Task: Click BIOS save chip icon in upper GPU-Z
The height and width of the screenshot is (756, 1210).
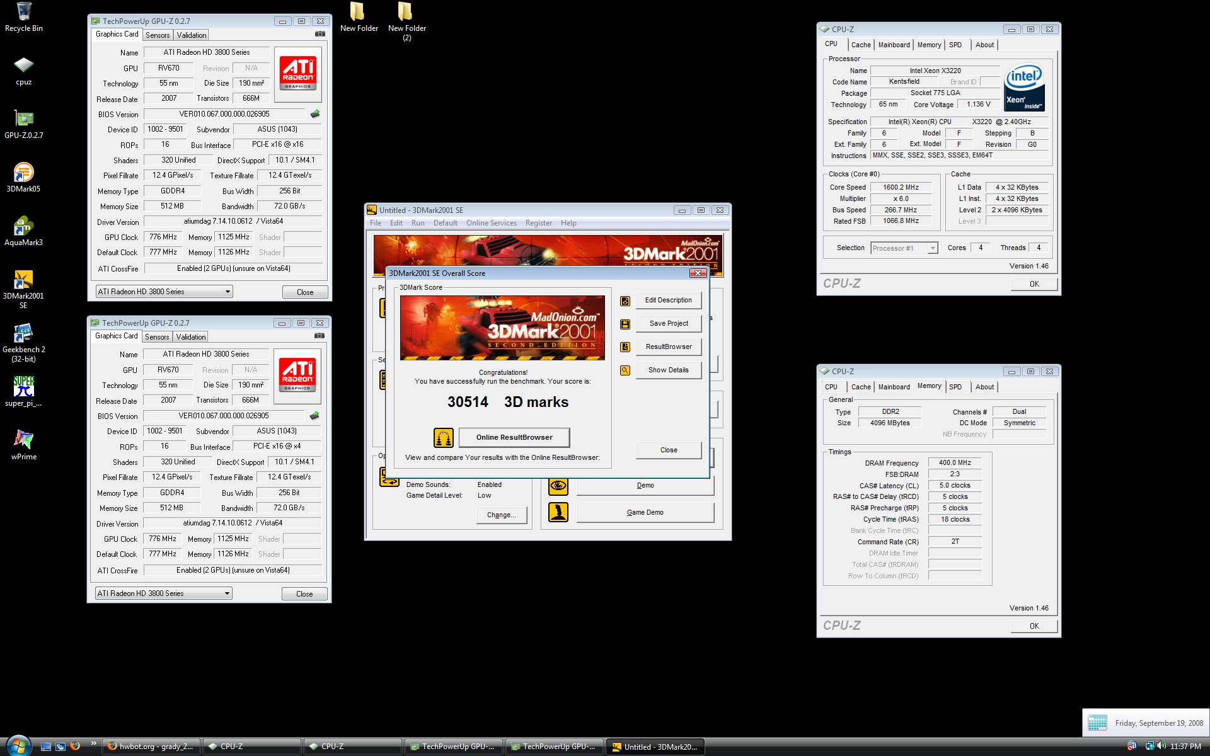Action: click(315, 114)
